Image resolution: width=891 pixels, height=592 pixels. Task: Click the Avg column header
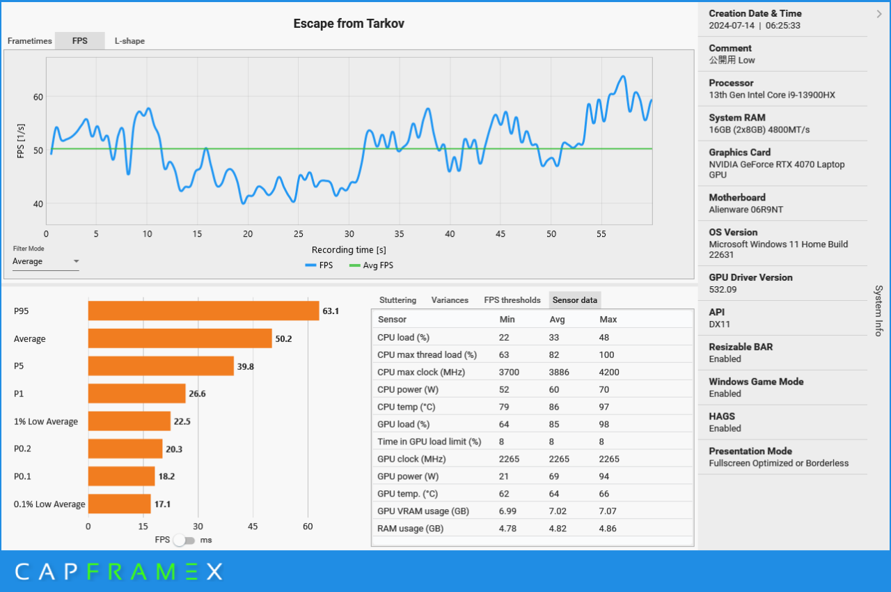557,320
